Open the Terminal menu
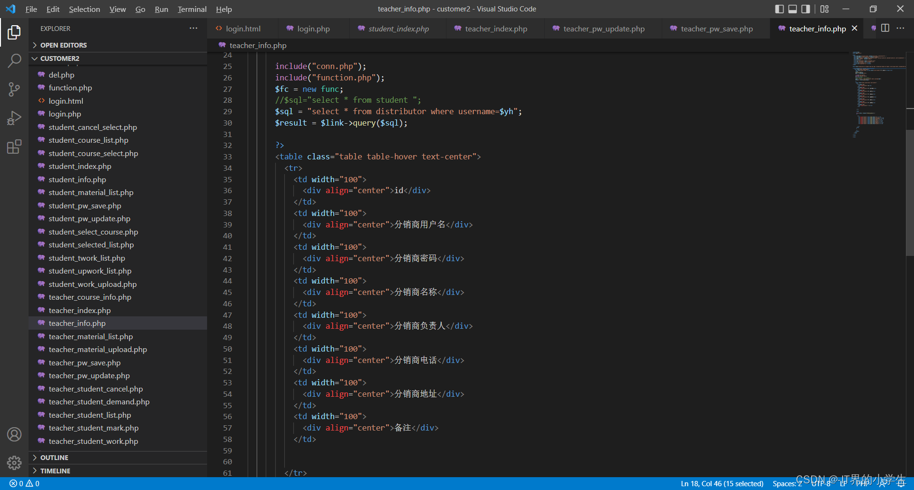Screen dimensions: 914x490 coord(192,9)
